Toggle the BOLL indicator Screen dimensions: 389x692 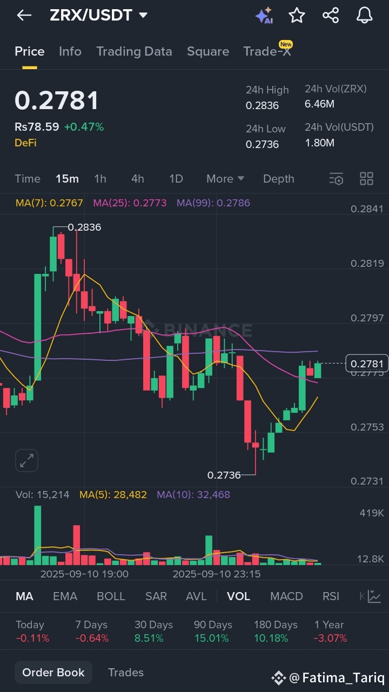(x=111, y=596)
